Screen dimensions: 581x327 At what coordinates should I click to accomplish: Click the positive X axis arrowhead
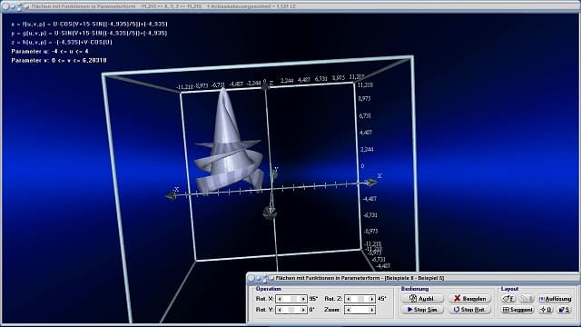click(370, 182)
